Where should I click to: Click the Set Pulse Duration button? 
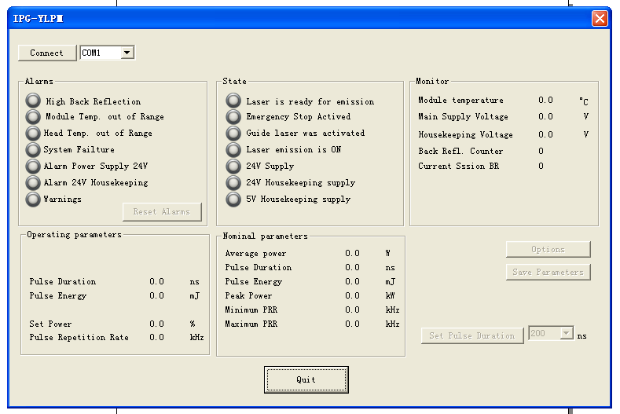[472, 335]
